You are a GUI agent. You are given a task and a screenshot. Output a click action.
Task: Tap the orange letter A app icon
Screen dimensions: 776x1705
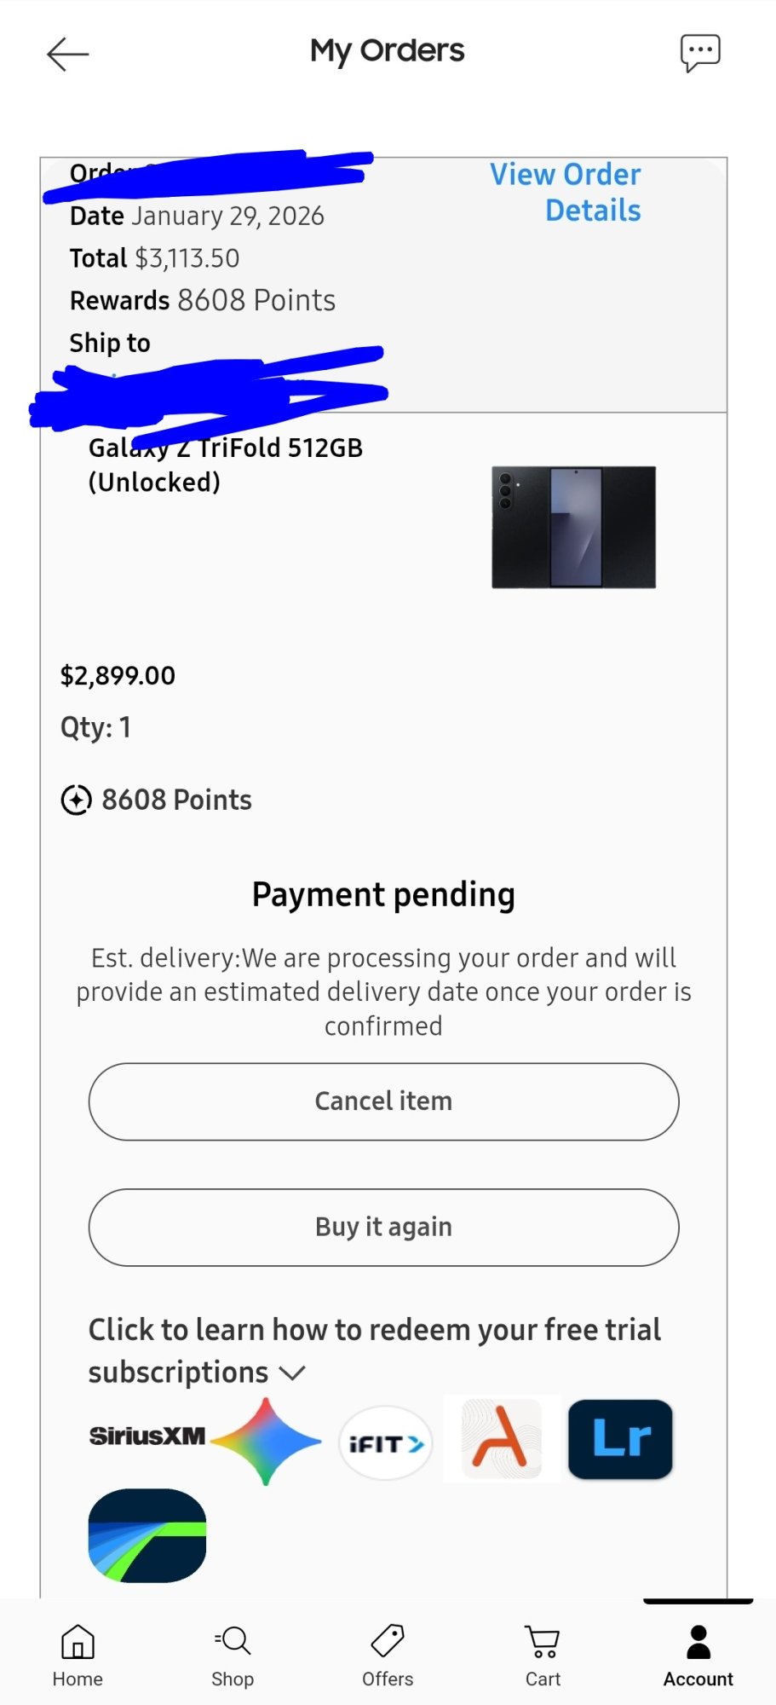coord(502,1438)
